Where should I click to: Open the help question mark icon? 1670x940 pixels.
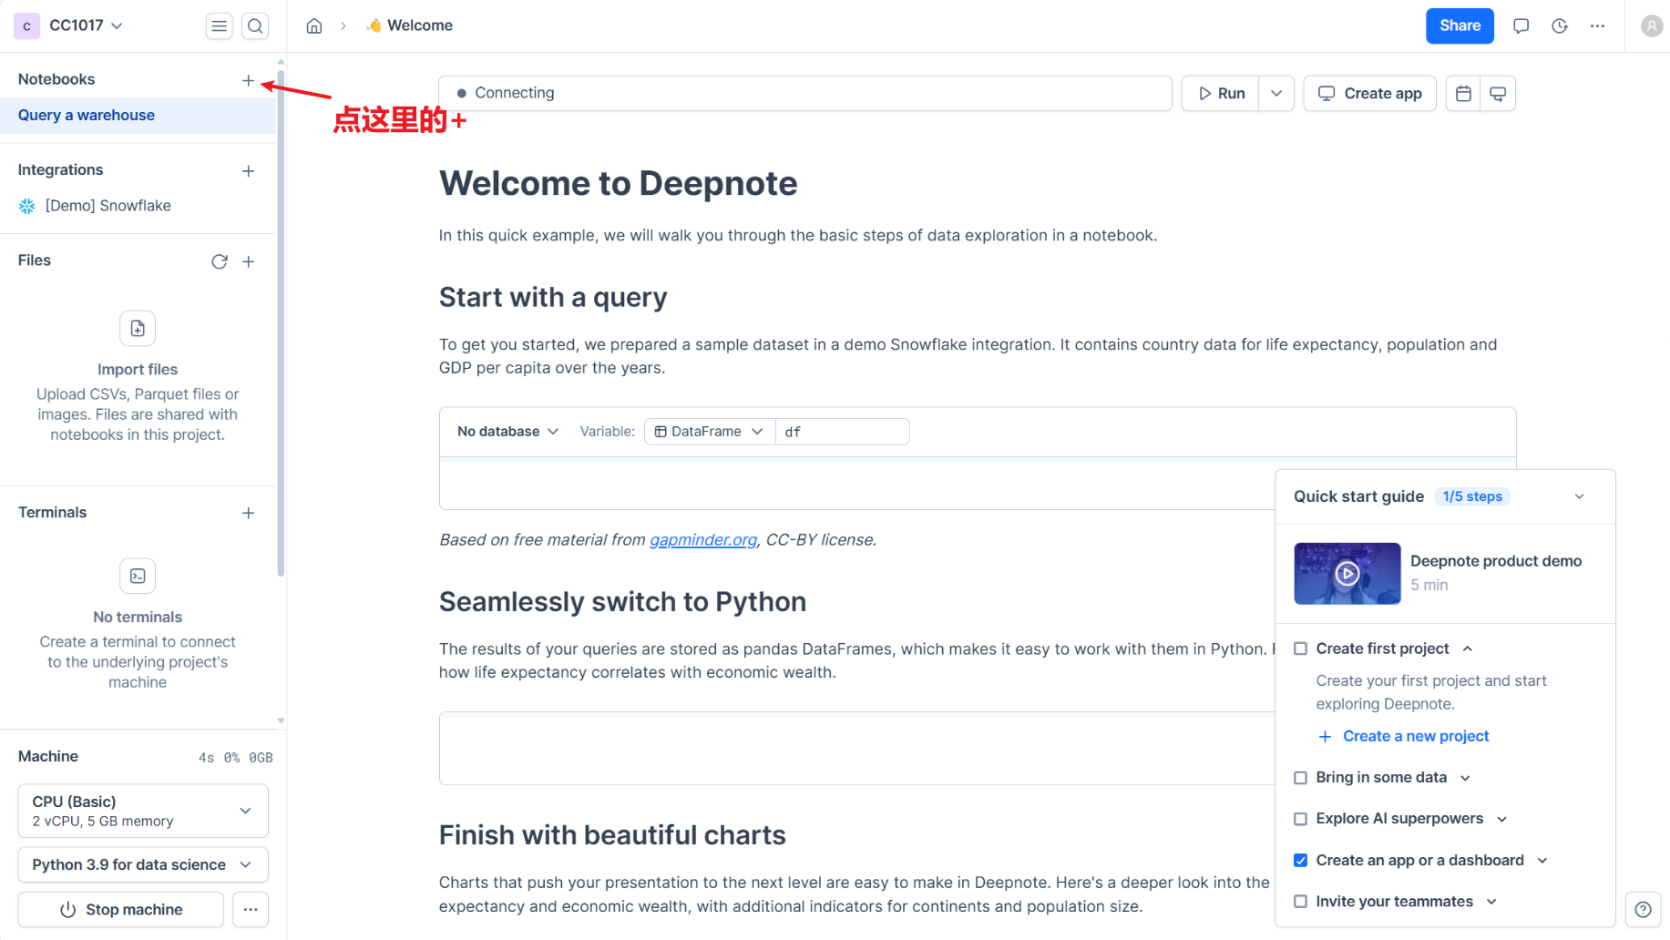click(1643, 909)
